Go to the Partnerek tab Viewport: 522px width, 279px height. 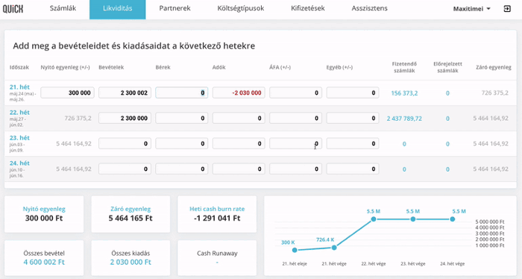[x=174, y=9]
